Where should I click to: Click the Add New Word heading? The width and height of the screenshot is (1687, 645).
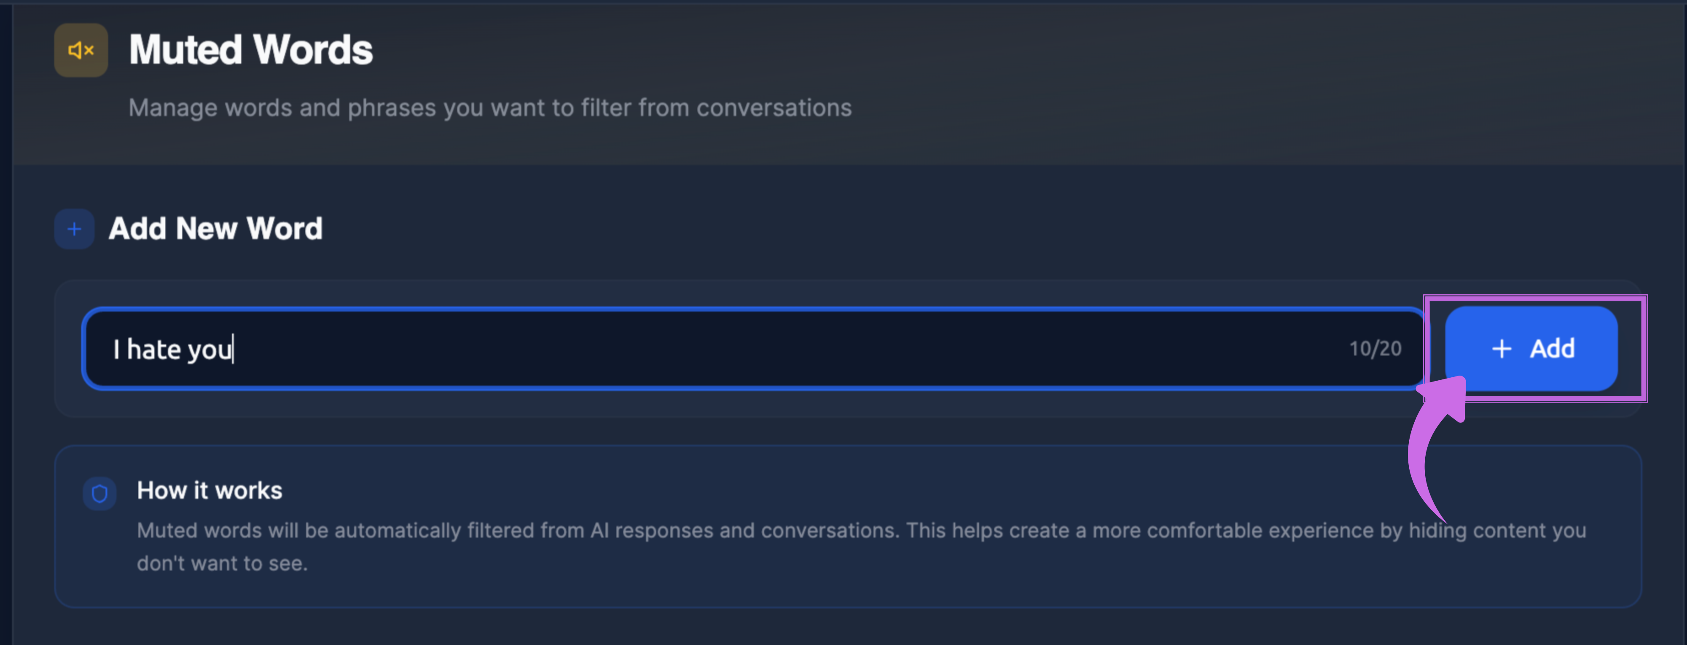[215, 229]
